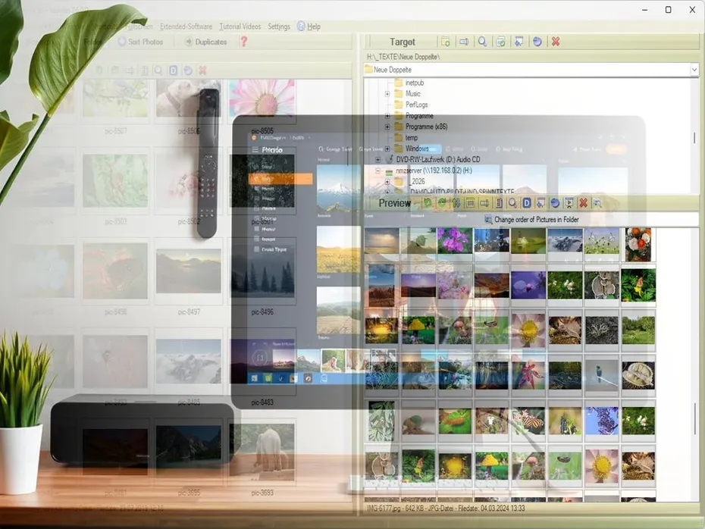Screen dimensions: 705x529
Task: Open the search magnifier in the Target toolbar
Action: [481, 42]
